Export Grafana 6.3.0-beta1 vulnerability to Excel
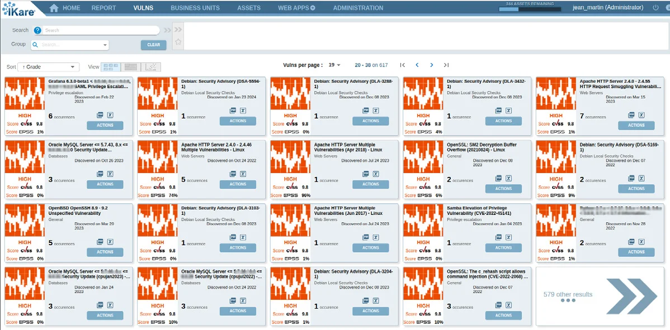 coord(110,114)
